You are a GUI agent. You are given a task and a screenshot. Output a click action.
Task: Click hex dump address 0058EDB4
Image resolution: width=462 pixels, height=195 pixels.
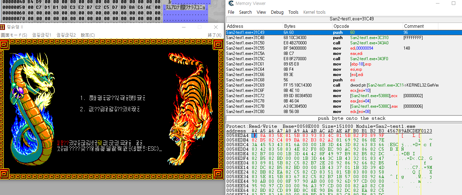[237, 140]
